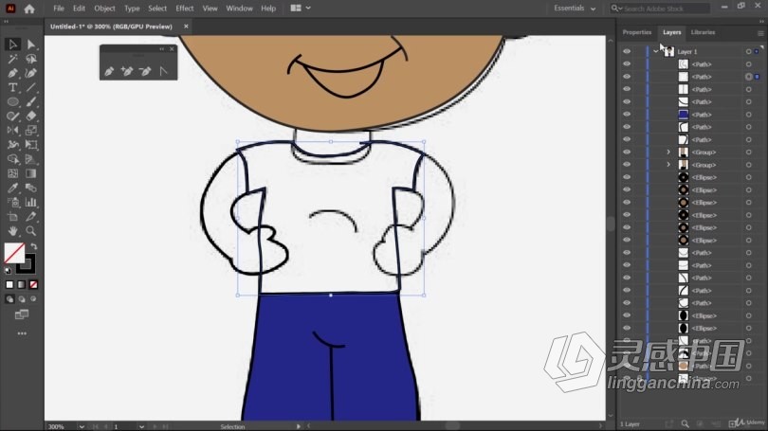Hide Layer 1 with its eye icon
Image resolution: width=768 pixels, height=431 pixels.
pyautogui.click(x=627, y=51)
